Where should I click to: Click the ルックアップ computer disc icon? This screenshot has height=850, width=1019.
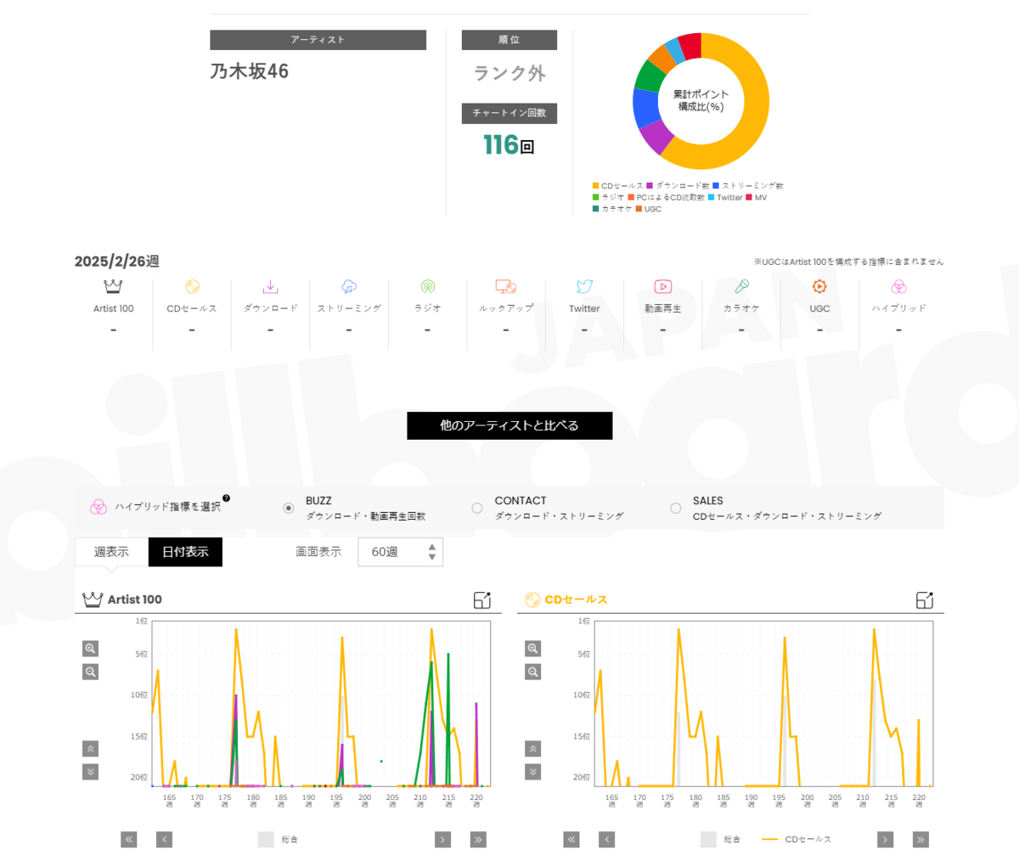click(x=506, y=286)
